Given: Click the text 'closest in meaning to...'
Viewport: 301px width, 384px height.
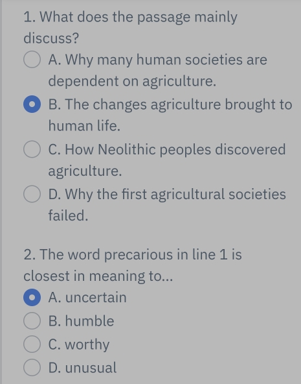Looking at the screenshot, I should pos(98,276).
